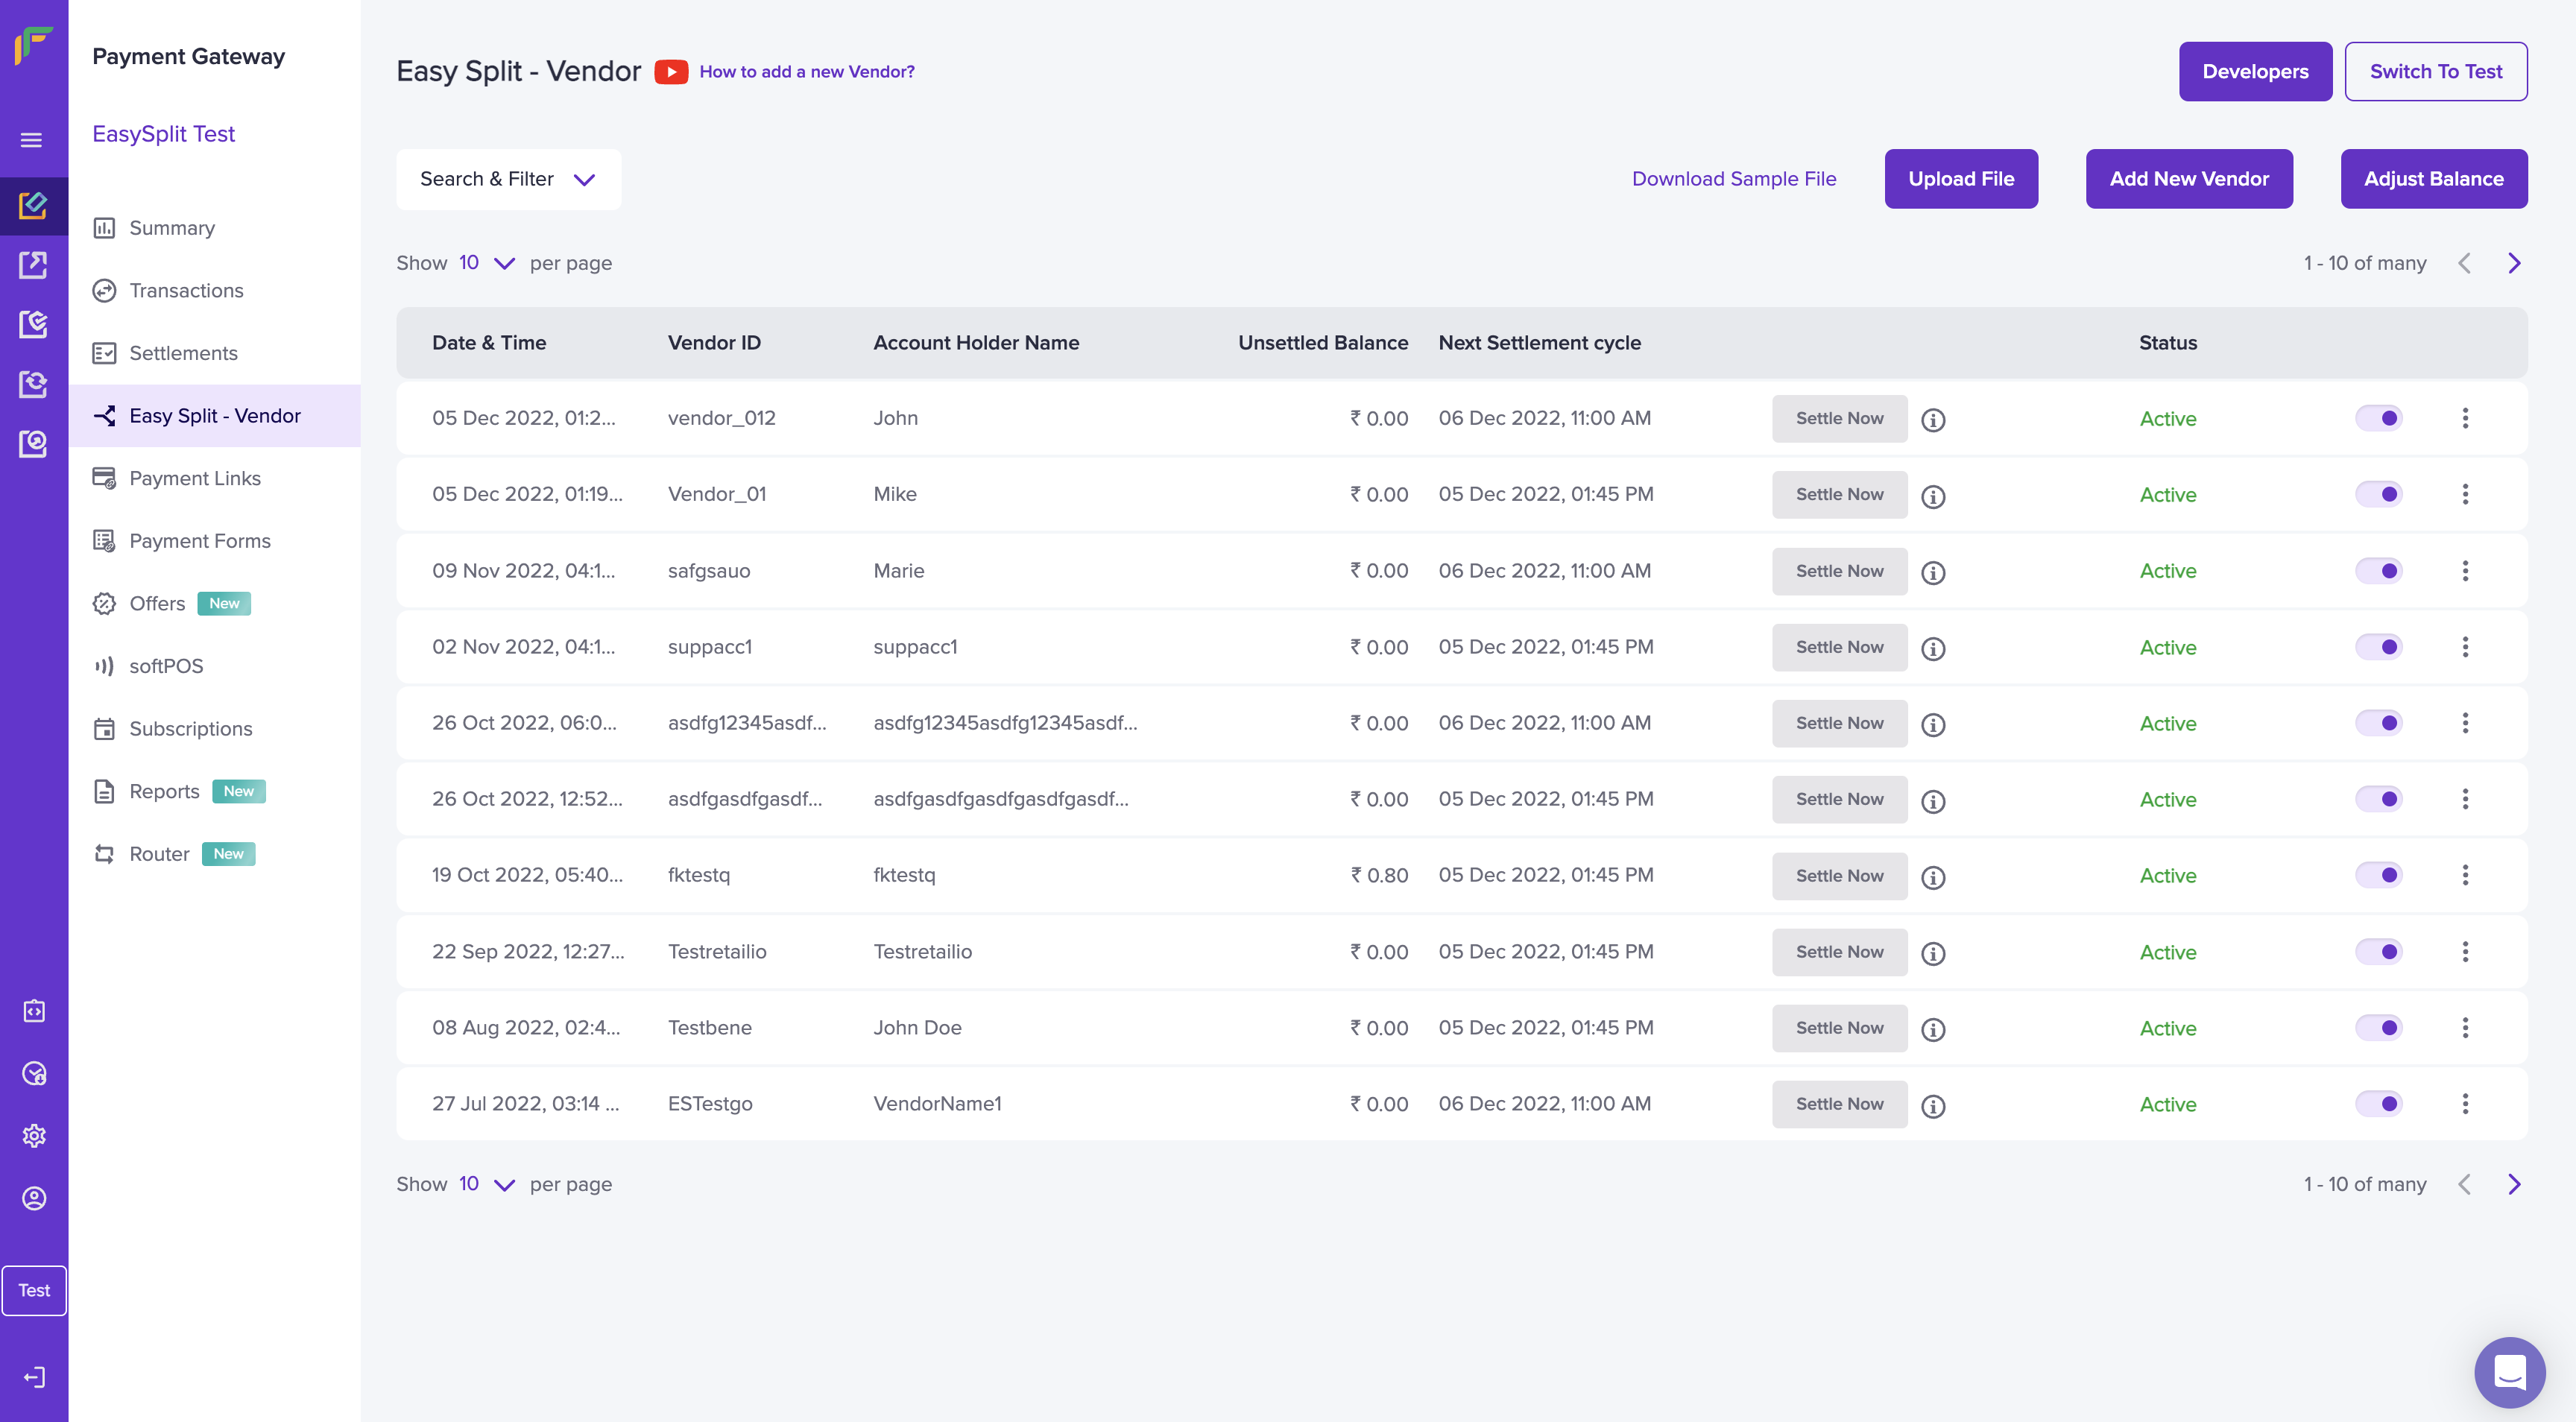Switch off ESTestgo vendor toggle
Screen dimensions: 2576x1422
2379,1104
